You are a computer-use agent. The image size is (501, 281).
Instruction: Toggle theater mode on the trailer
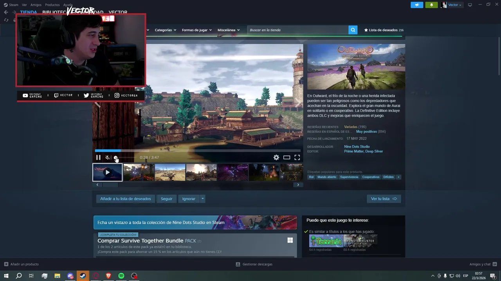coord(287,157)
